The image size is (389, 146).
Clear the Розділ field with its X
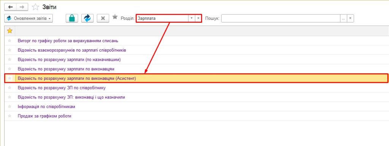point(198,18)
